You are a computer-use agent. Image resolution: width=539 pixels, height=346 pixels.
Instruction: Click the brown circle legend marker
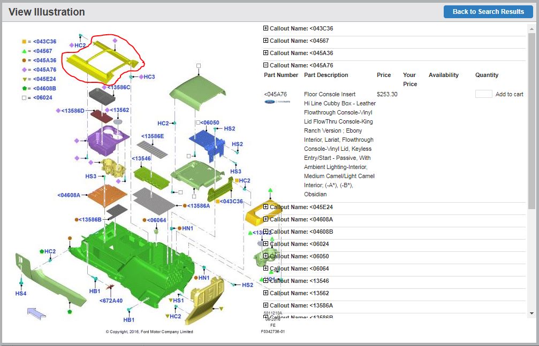24,60
